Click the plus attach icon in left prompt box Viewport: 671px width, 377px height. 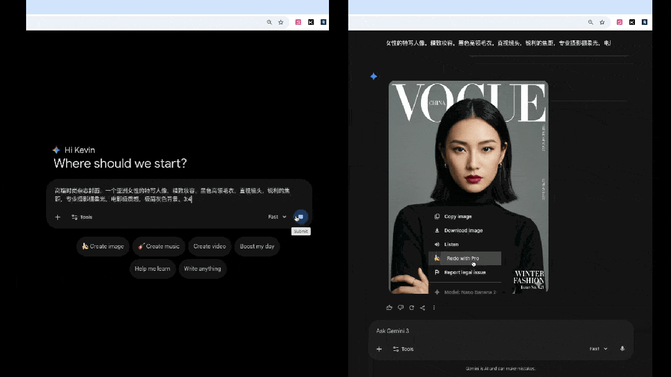(x=58, y=217)
